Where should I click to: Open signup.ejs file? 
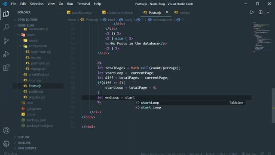38,69
